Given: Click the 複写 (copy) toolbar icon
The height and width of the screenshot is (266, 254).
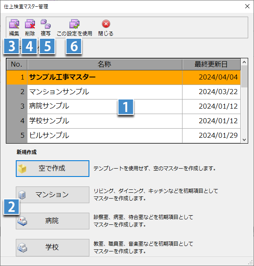Looking at the screenshot, I should (x=46, y=24).
